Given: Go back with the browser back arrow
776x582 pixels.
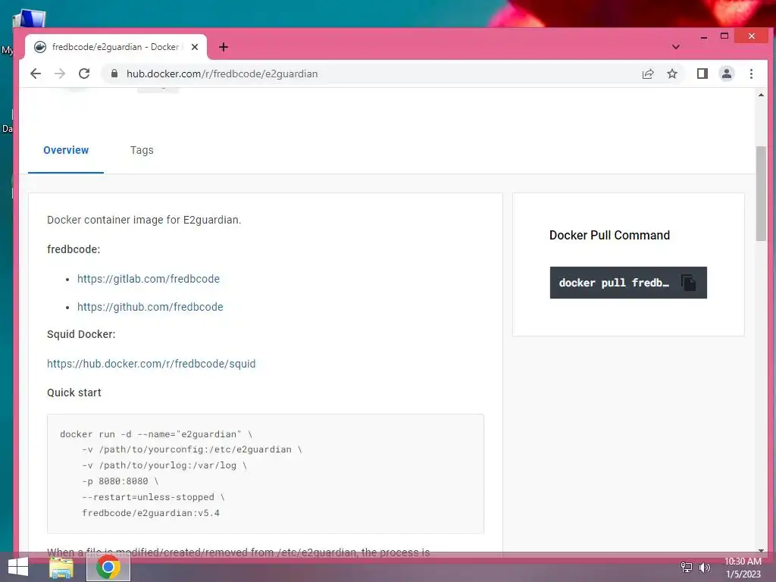Looking at the screenshot, I should [x=36, y=74].
